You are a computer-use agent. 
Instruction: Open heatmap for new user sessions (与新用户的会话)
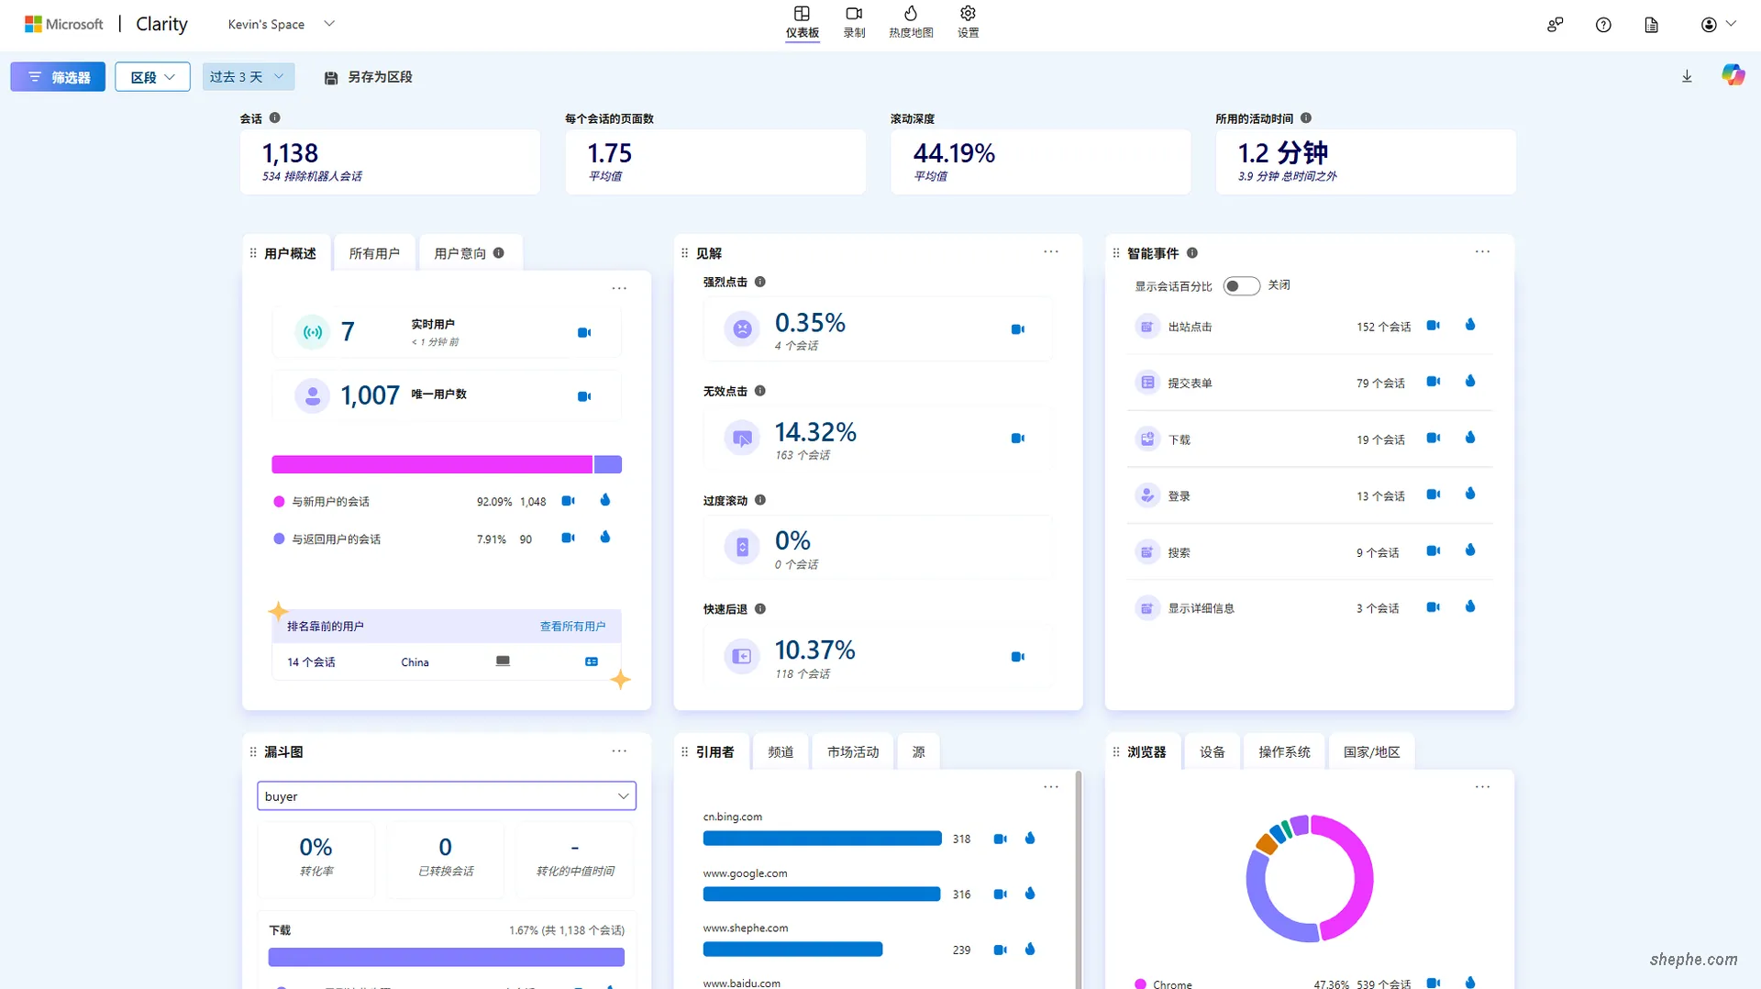605,500
